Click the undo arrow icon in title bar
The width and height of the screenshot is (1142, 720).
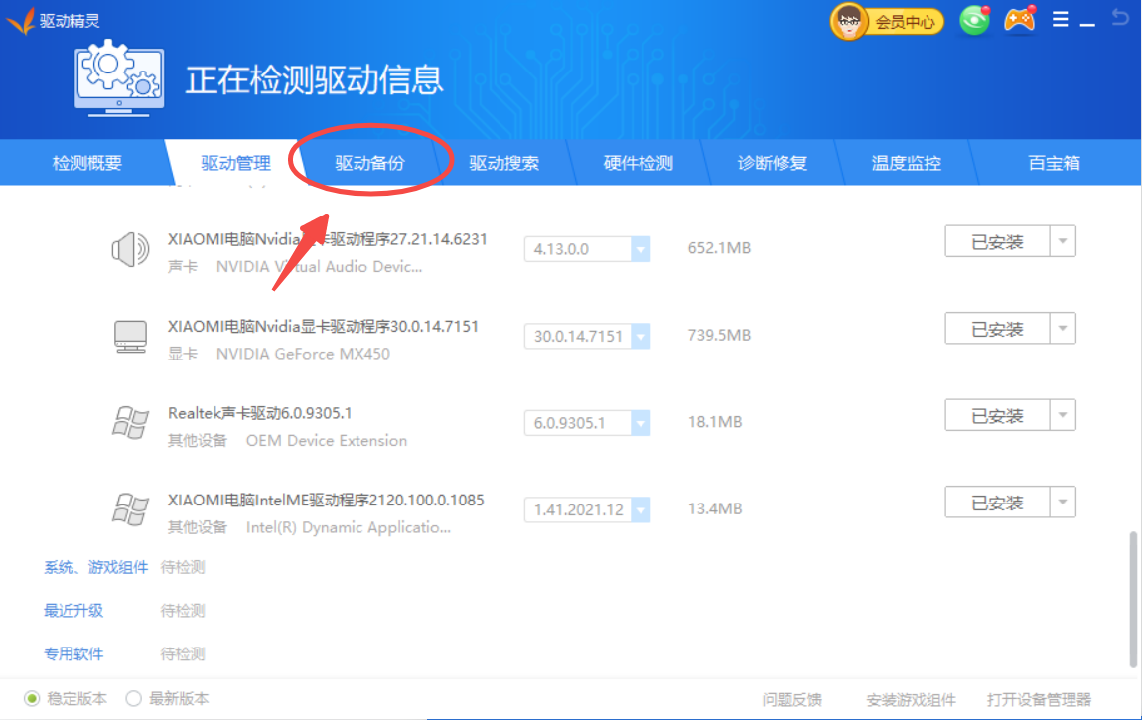click(x=1121, y=18)
